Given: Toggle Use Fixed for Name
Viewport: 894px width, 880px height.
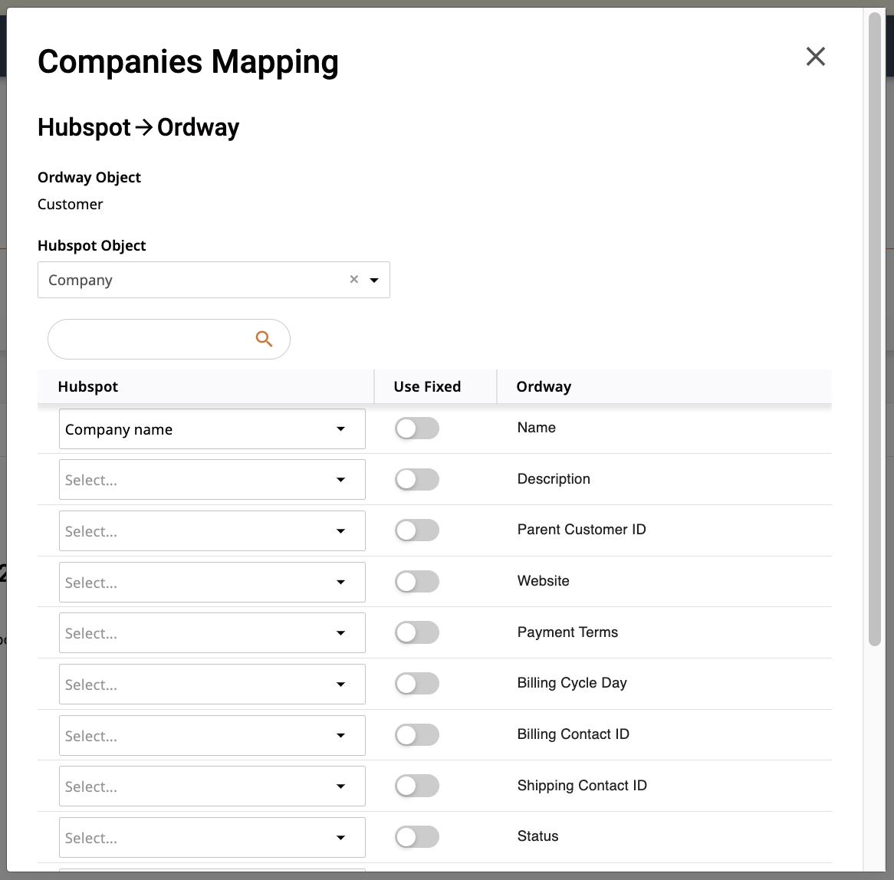Looking at the screenshot, I should 417,429.
